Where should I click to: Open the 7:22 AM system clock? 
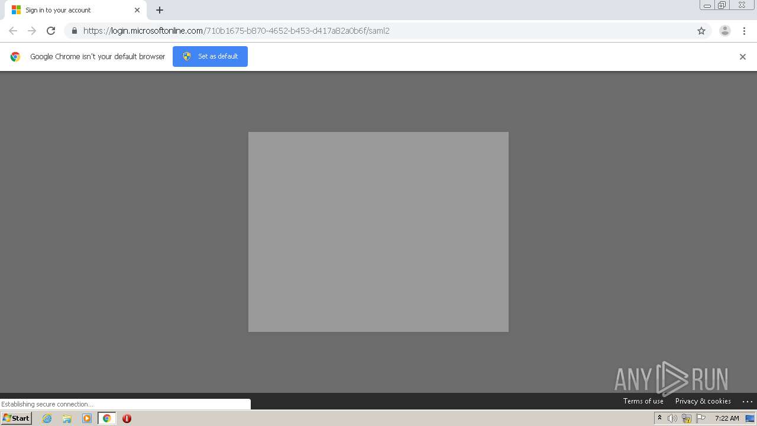tap(727, 418)
